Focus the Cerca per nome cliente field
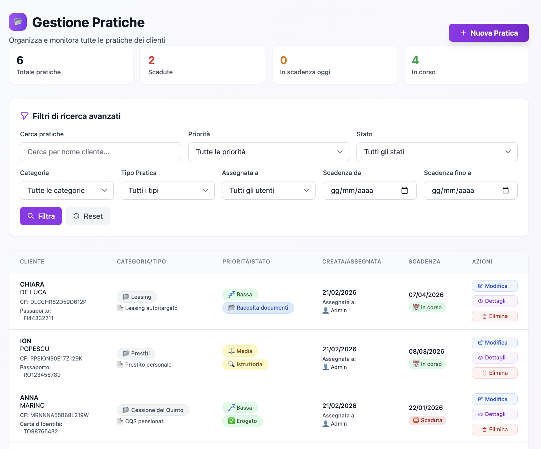 [101, 152]
